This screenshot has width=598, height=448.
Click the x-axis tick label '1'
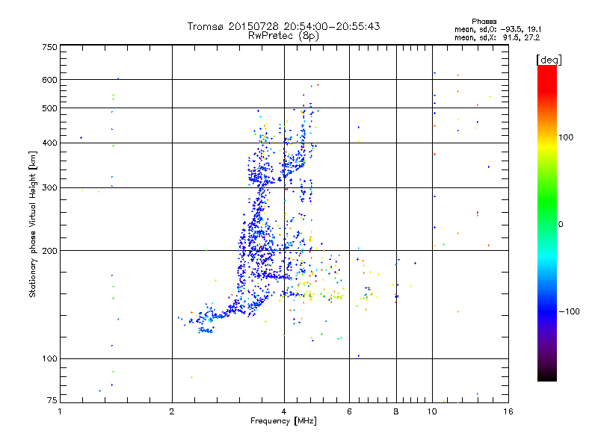(60, 411)
